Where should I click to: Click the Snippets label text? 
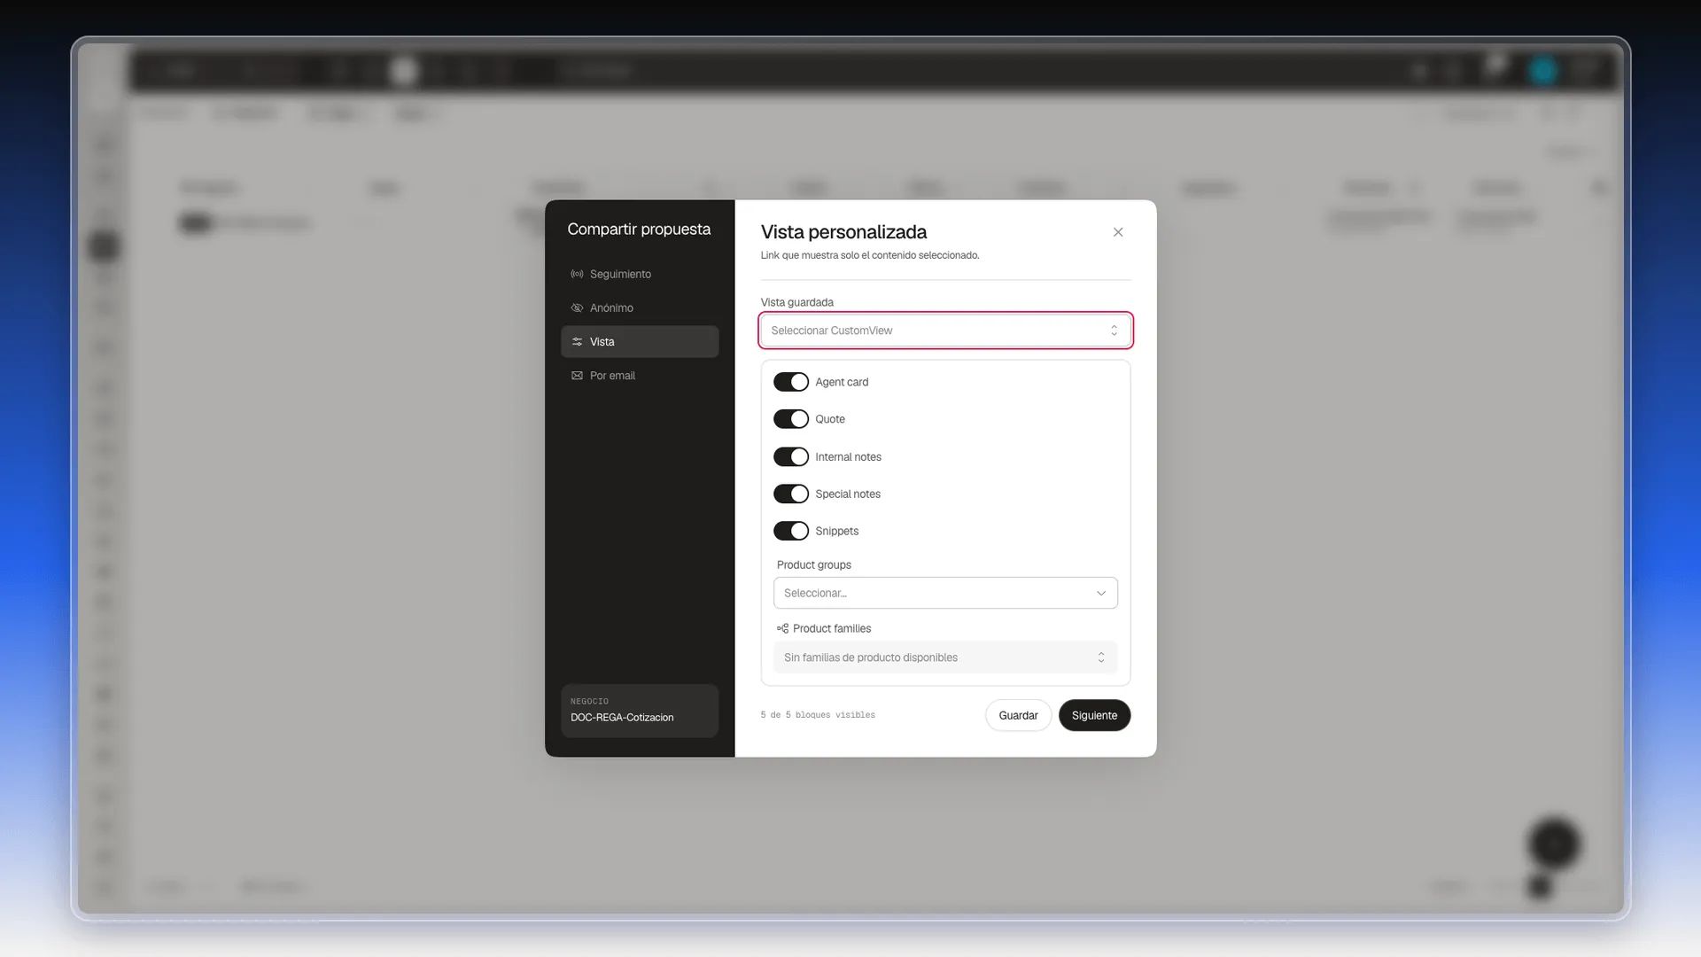[836, 532]
